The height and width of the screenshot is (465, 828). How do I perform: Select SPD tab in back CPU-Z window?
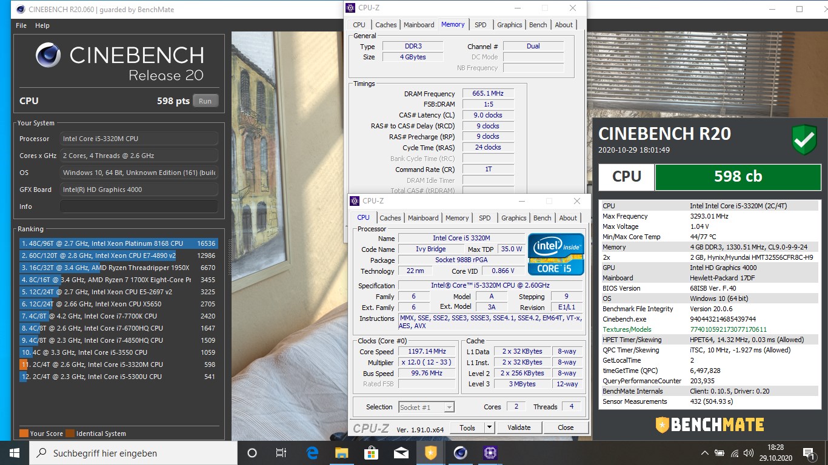[x=481, y=25]
